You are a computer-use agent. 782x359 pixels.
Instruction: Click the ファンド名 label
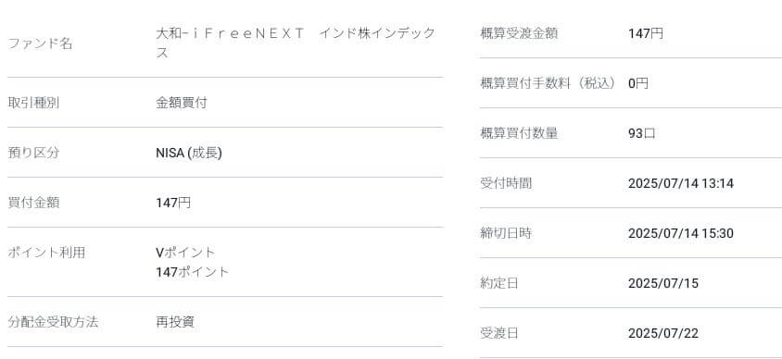(x=40, y=43)
